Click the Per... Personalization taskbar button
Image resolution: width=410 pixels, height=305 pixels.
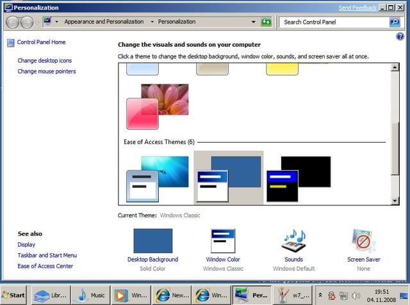[x=252, y=295]
